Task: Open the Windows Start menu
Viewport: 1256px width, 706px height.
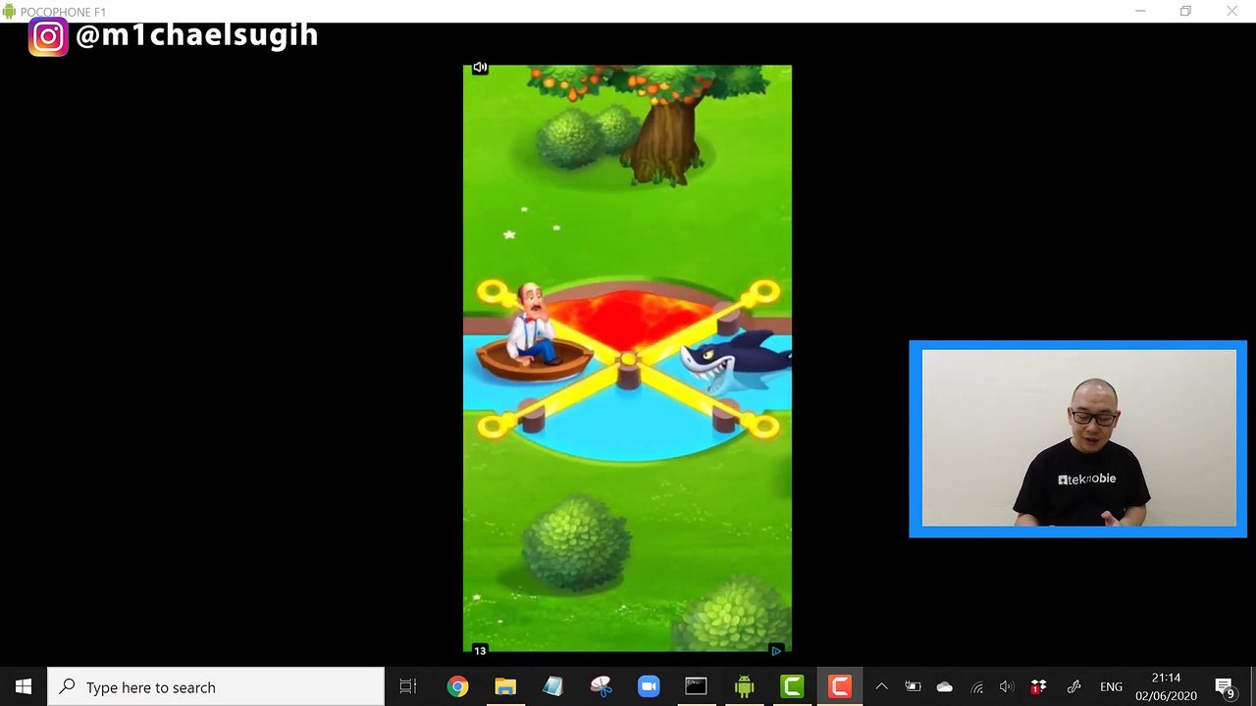Action: coord(24,686)
